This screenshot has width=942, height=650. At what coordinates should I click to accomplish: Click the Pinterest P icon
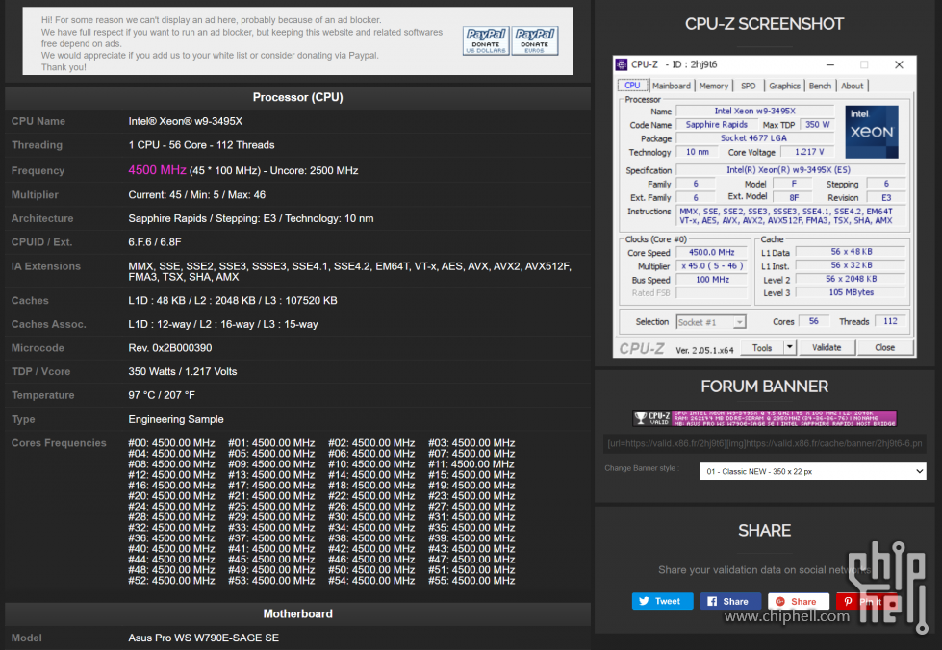pyautogui.click(x=848, y=601)
